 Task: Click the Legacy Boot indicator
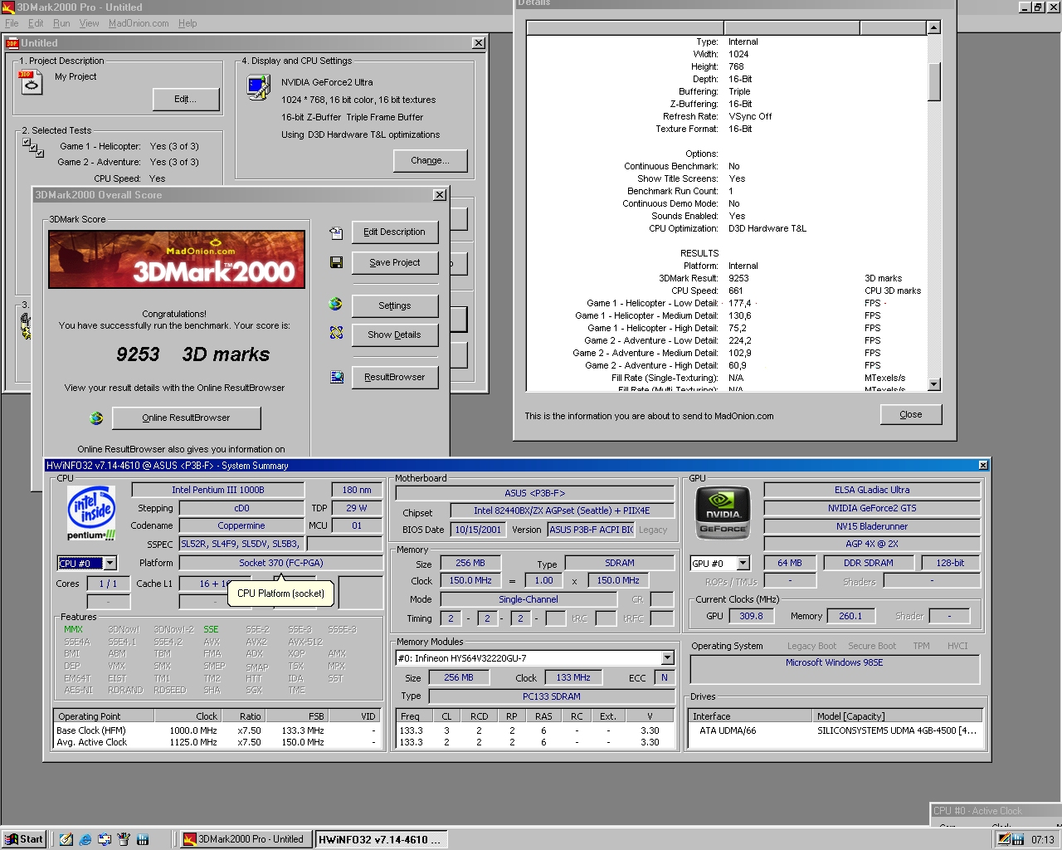811,646
